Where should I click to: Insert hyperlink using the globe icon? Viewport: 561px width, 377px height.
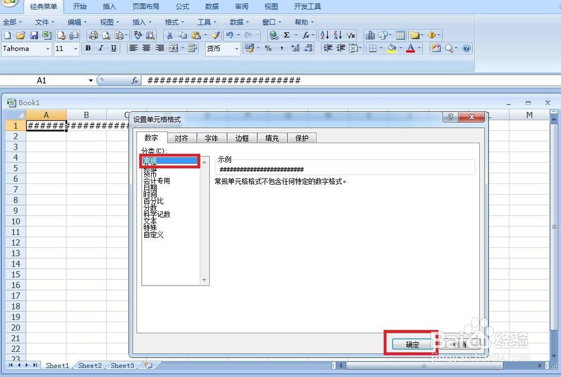274,35
